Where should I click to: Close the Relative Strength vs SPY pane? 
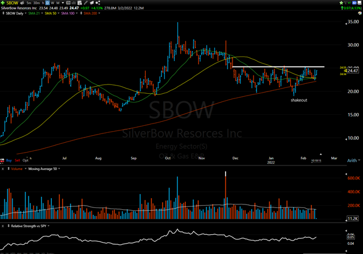coord(3,226)
